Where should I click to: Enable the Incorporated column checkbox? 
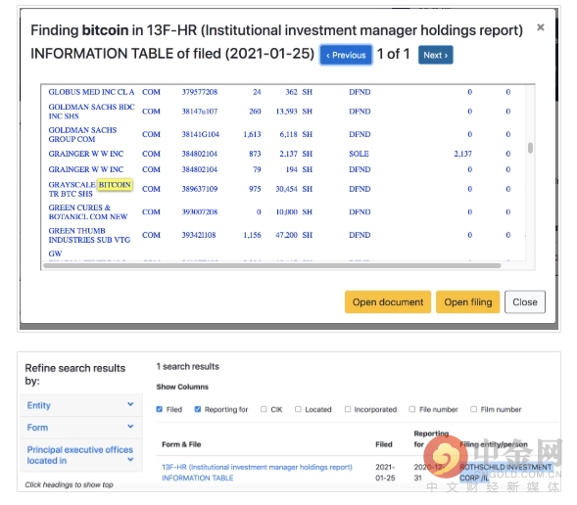348,409
